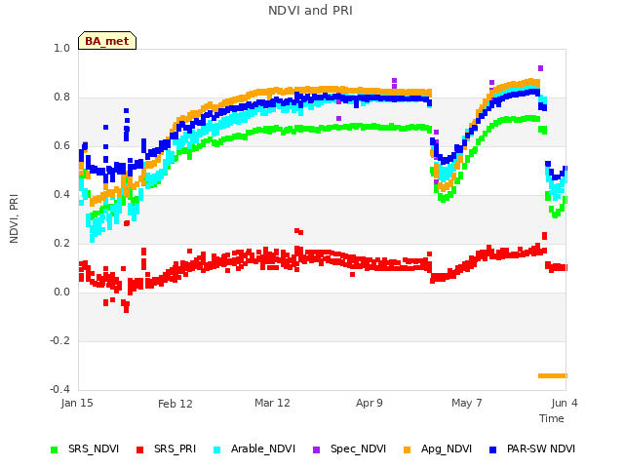
Task: Click the Feb 12 x-axis tick label
Action: tap(175, 404)
